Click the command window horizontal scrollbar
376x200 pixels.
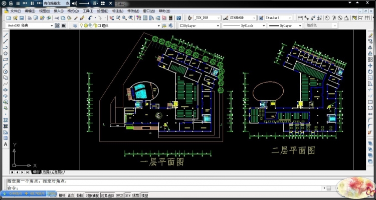pyautogui.click(x=330, y=188)
